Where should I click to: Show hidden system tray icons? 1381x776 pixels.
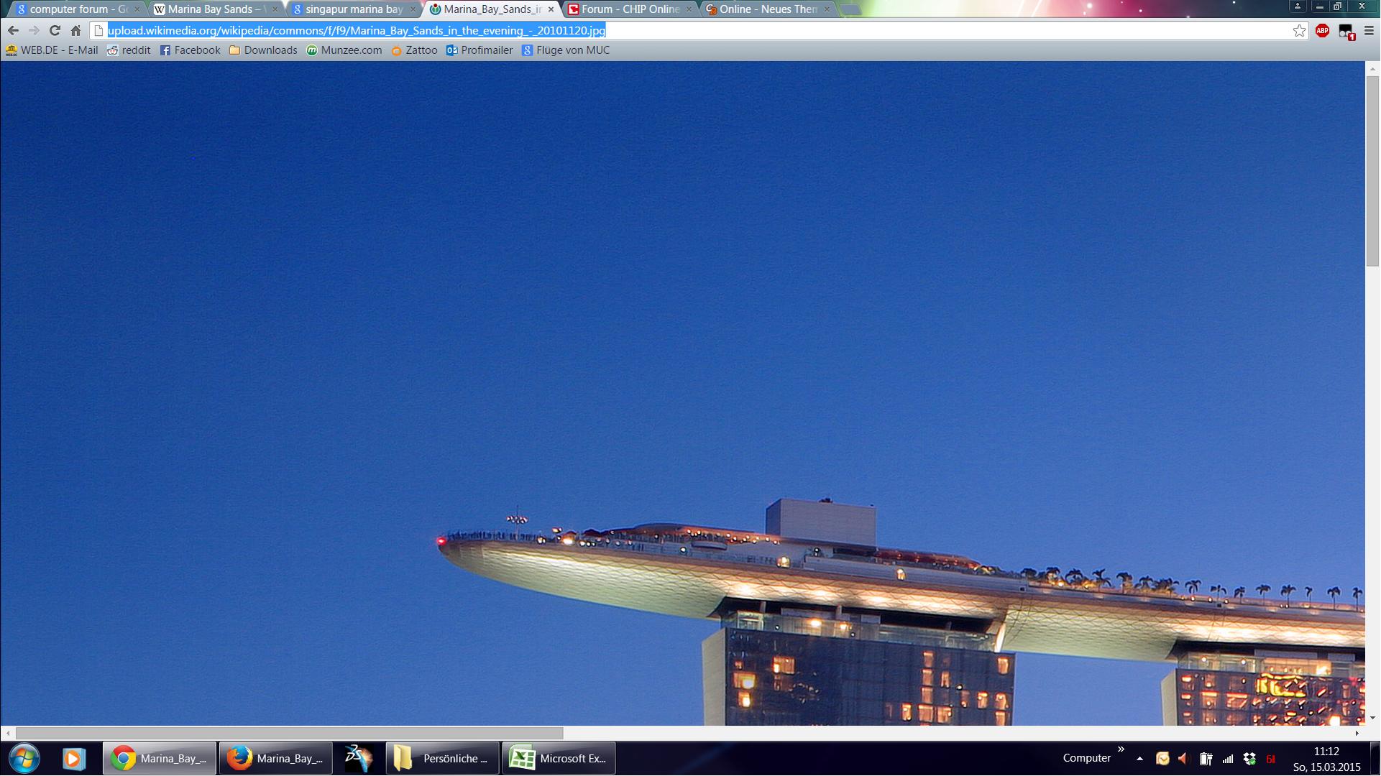click(1139, 759)
